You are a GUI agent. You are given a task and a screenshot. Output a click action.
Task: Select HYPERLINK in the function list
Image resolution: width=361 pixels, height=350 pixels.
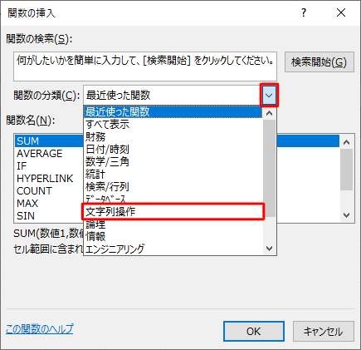49,179
